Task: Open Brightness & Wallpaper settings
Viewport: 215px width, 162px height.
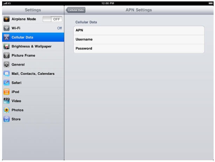Action: coord(33,46)
